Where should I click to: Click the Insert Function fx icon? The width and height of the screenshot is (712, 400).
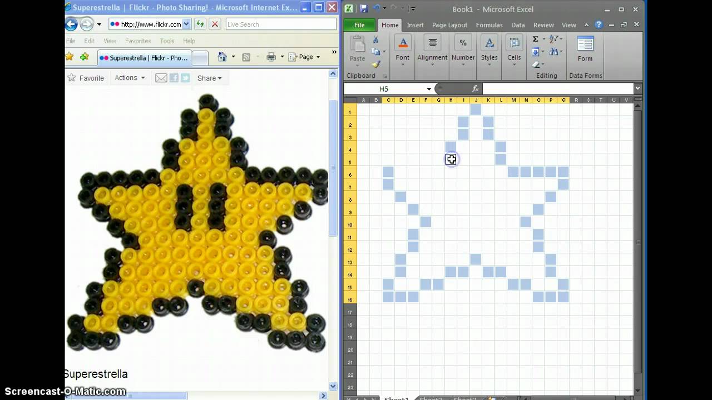[x=475, y=89]
